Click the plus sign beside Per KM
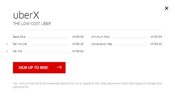The image size is (175, 97). pyautogui.click(x=7, y=51)
